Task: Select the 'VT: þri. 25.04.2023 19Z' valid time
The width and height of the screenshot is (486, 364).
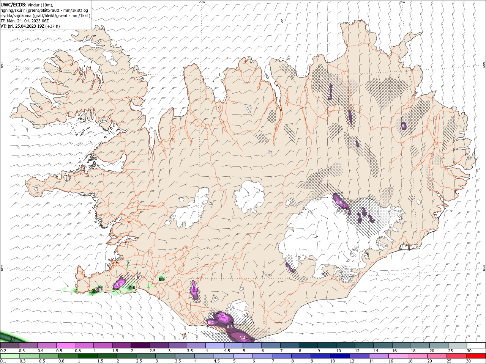Action: pyautogui.click(x=22, y=26)
